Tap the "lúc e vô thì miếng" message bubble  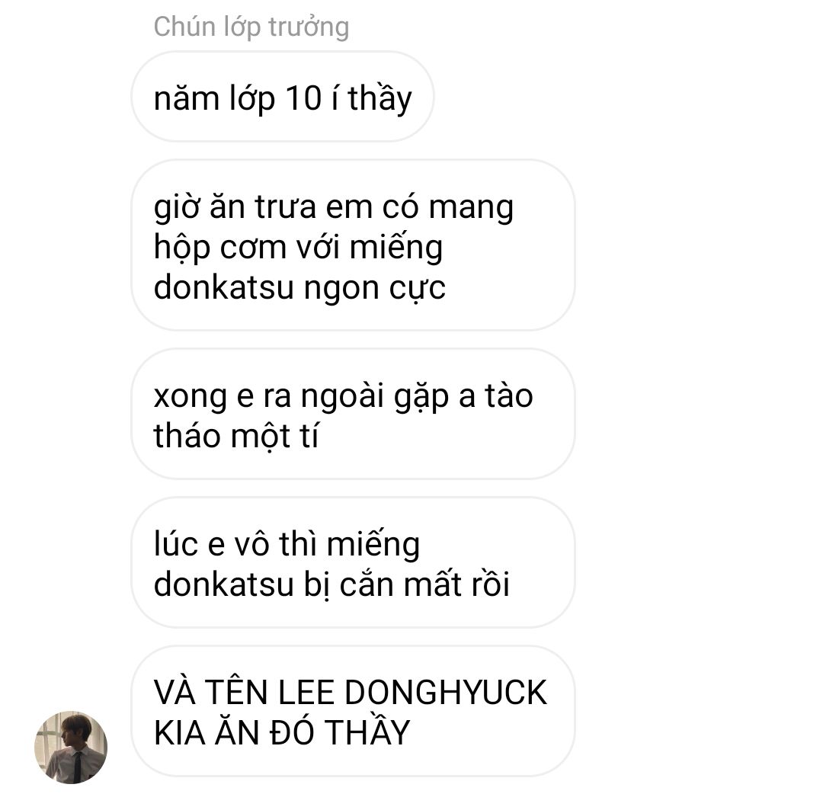click(x=353, y=562)
